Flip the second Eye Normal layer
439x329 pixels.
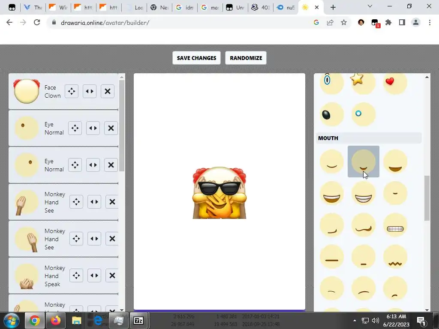[93, 165]
